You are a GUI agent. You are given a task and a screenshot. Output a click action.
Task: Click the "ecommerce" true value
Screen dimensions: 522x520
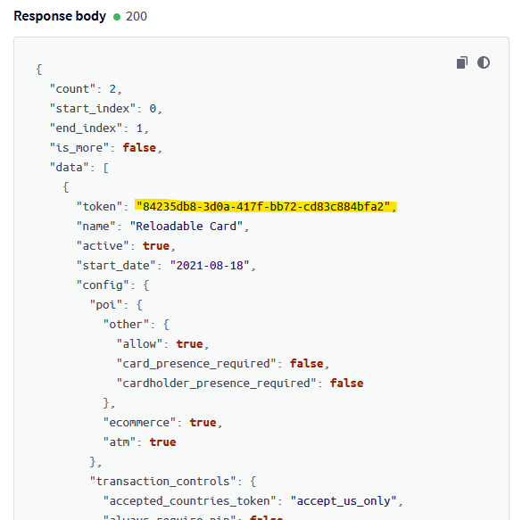point(203,423)
